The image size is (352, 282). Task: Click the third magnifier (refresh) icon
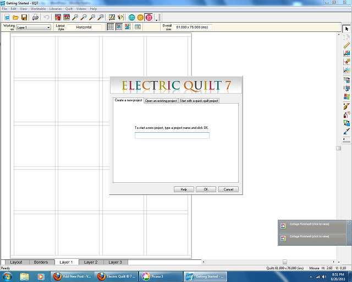pos(92,17)
